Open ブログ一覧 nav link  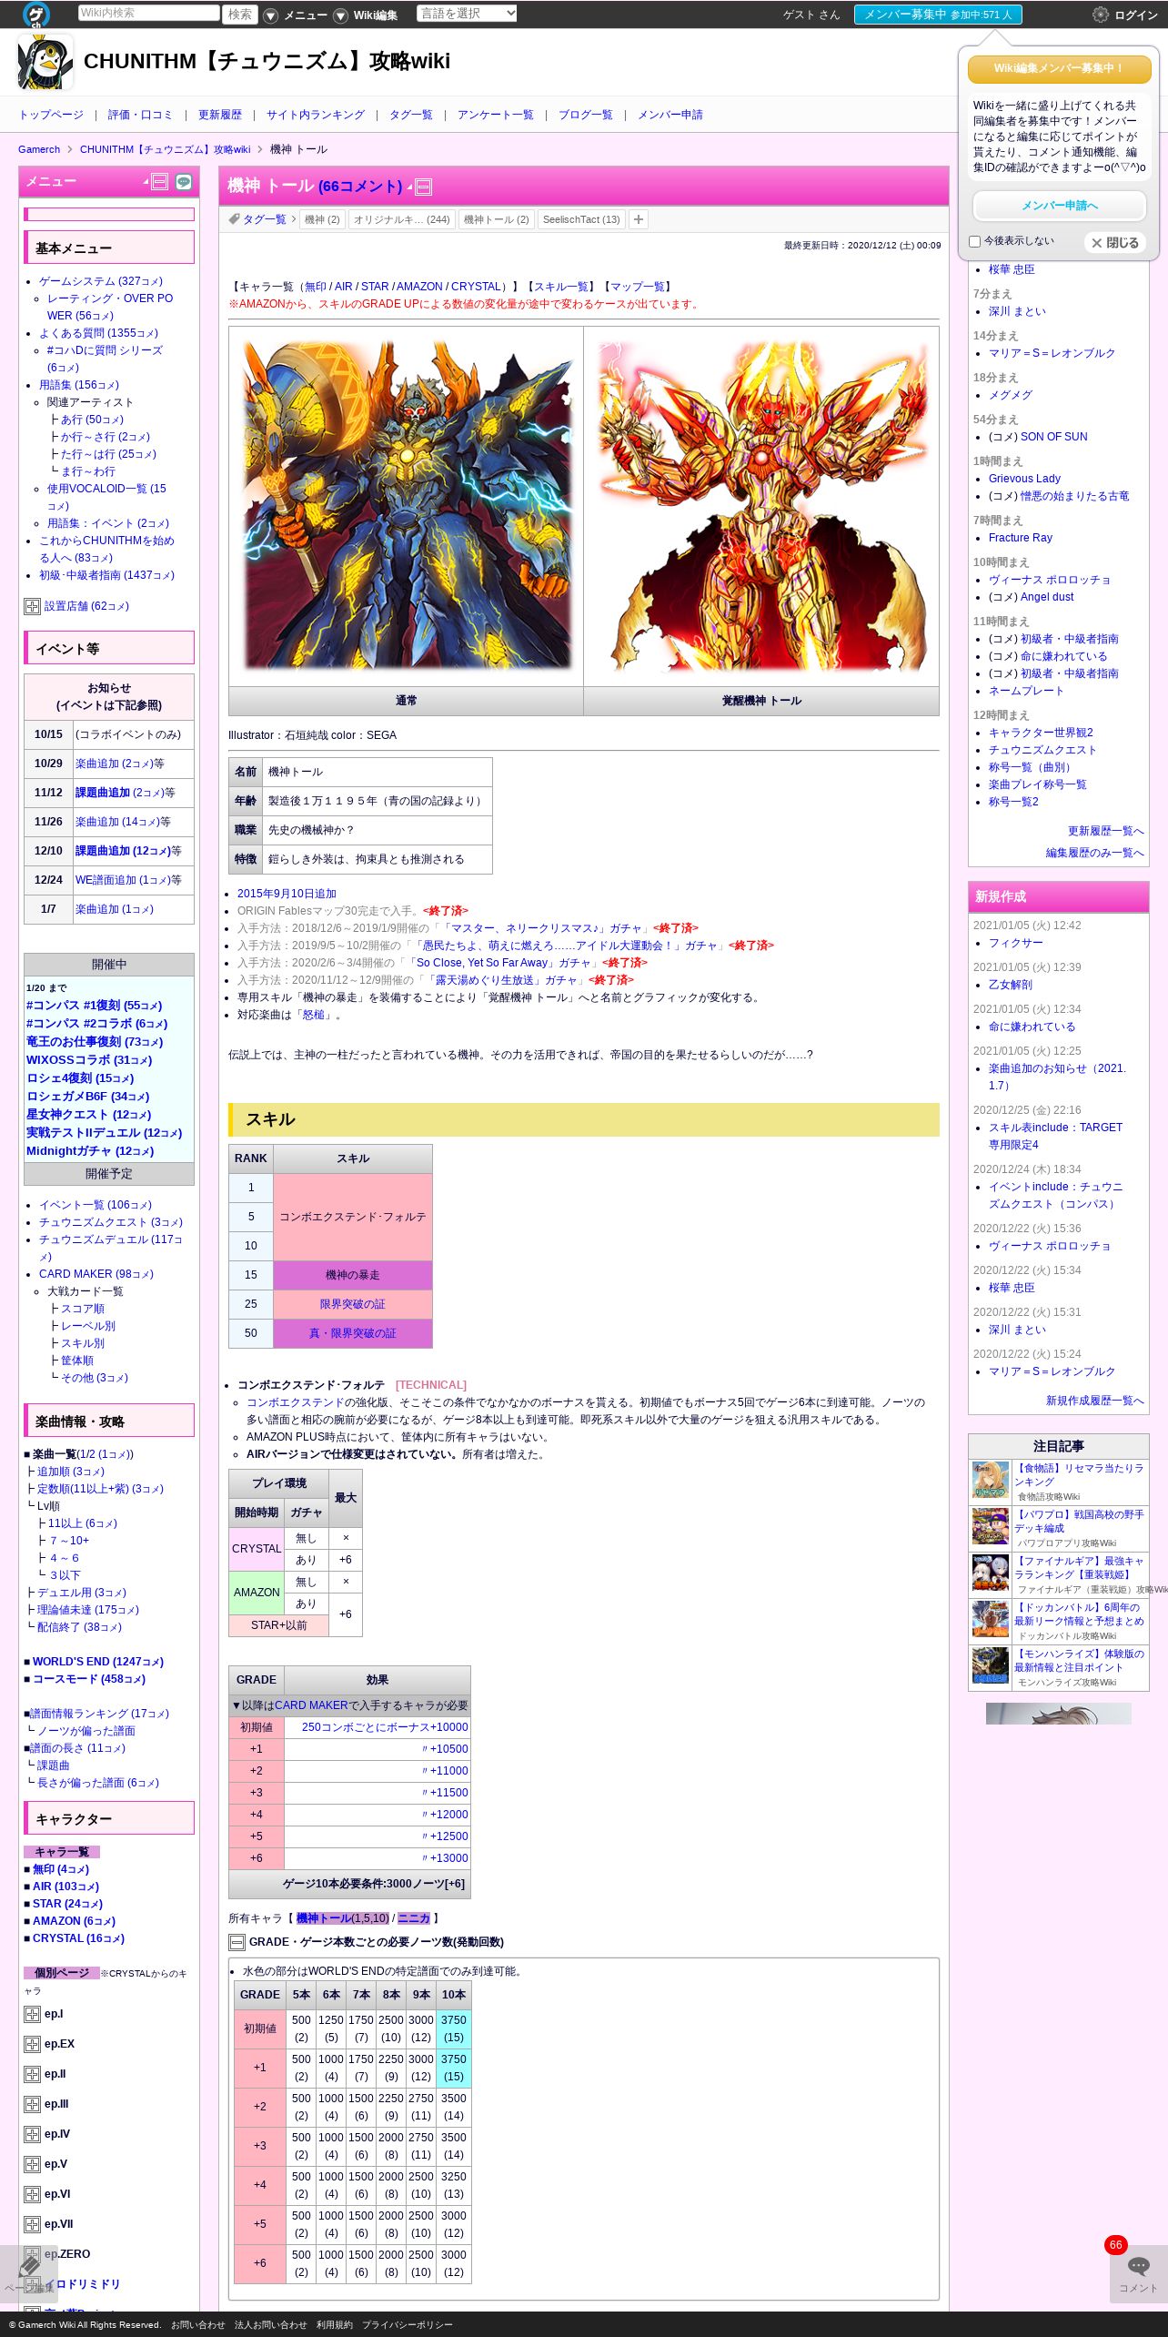586,115
